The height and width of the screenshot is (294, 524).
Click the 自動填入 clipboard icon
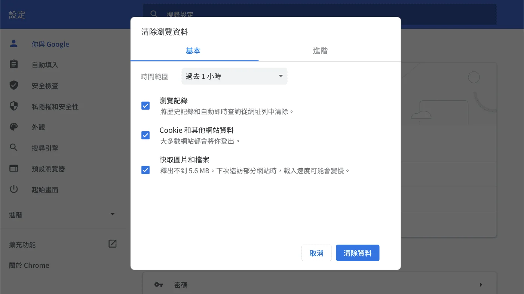pos(13,64)
